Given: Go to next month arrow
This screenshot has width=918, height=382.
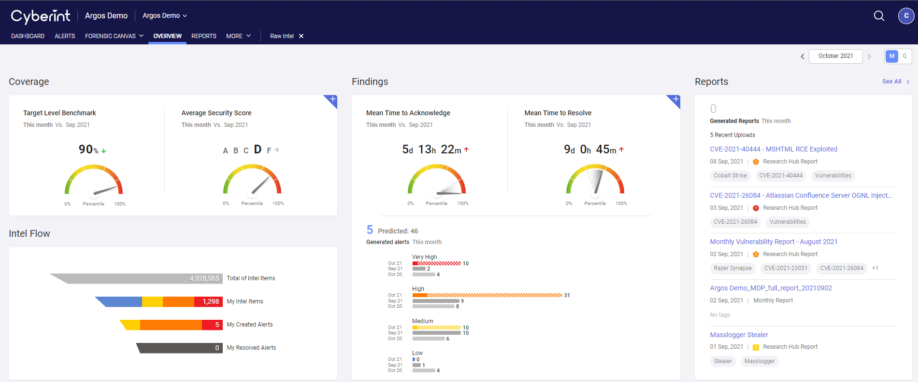Looking at the screenshot, I should (869, 56).
